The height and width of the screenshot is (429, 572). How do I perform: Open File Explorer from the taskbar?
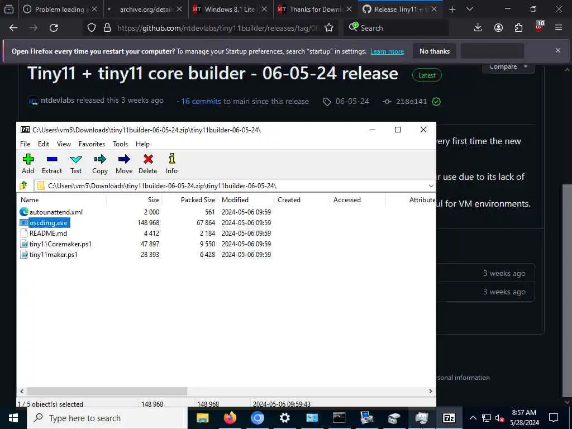202,418
